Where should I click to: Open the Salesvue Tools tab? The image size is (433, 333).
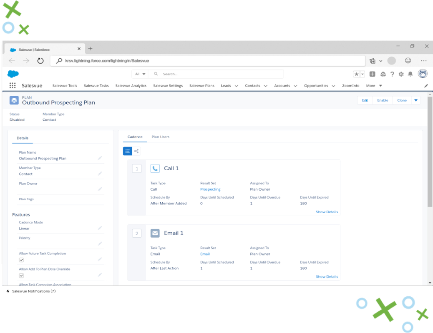click(x=65, y=86)
